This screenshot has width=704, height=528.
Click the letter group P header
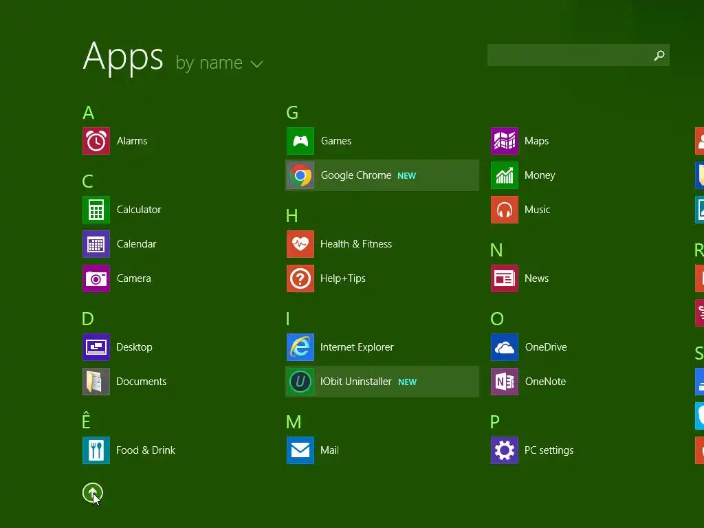[495, 422]
